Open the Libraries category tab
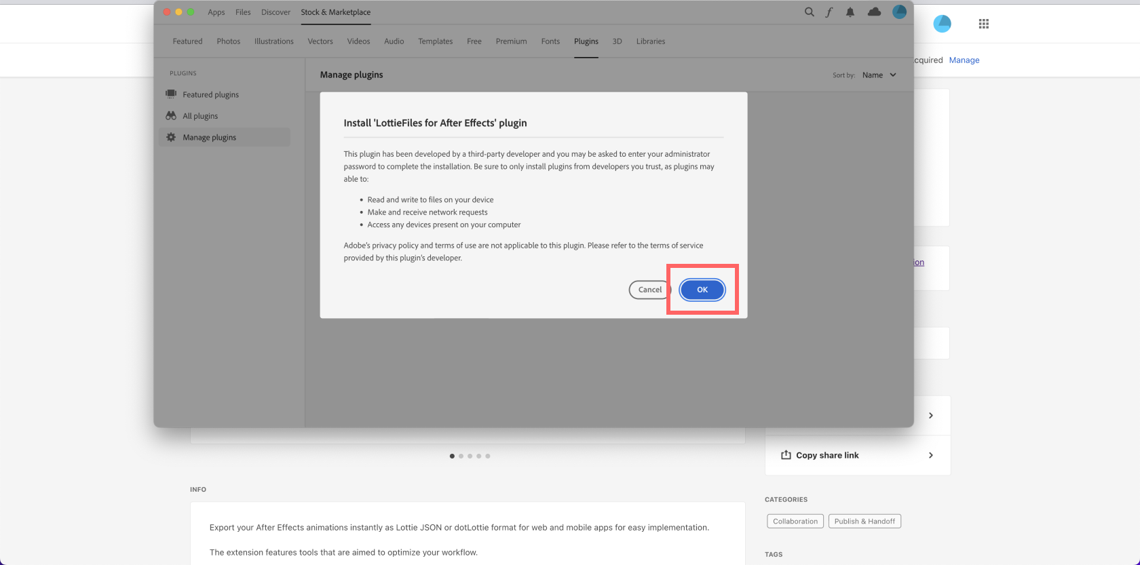The width and height of the screenshot is (1140, 565). tap(651, 41)
